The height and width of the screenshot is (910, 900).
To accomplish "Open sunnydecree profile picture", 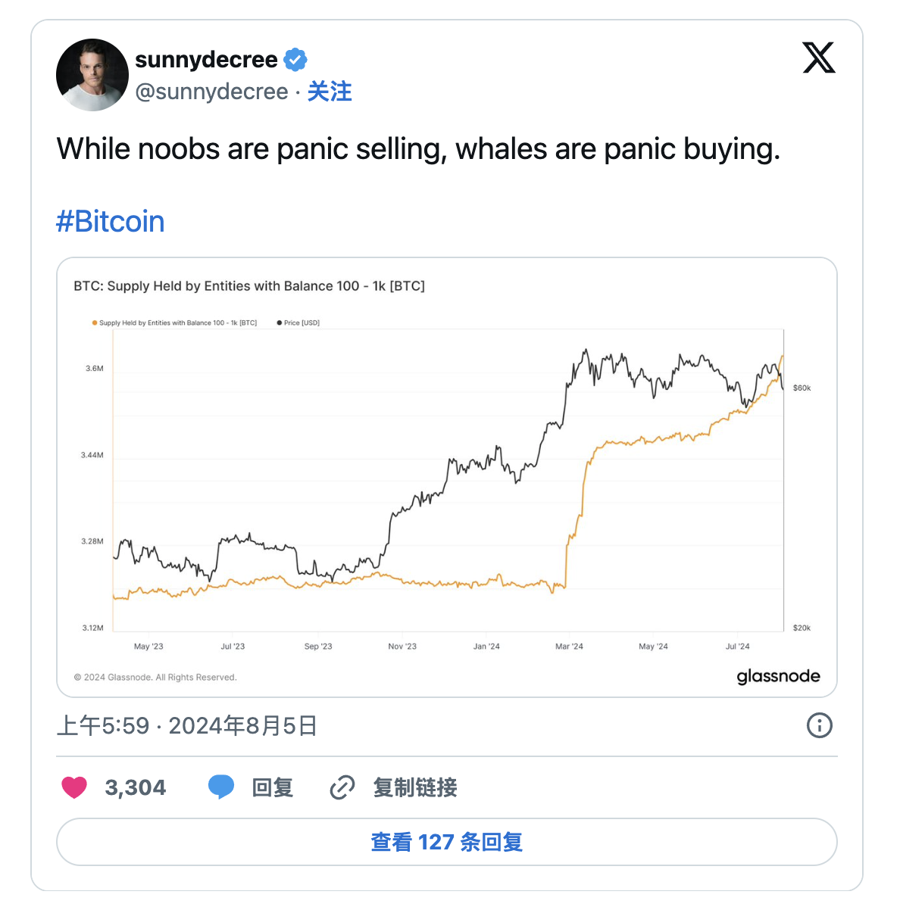I will [x=92, y=75].
